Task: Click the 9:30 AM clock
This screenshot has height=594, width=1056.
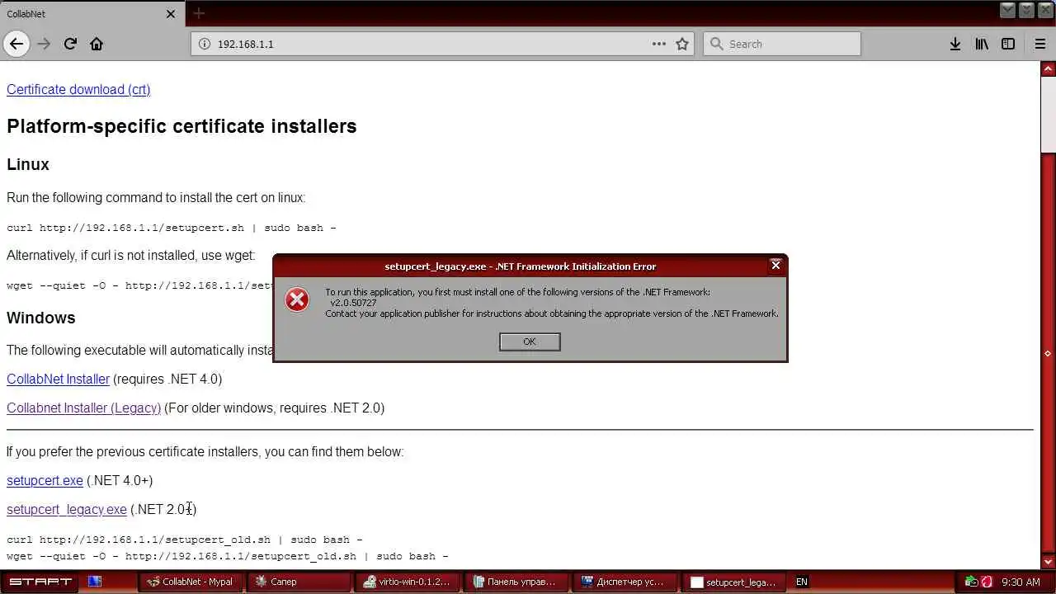Action: tap(1021, 582)
